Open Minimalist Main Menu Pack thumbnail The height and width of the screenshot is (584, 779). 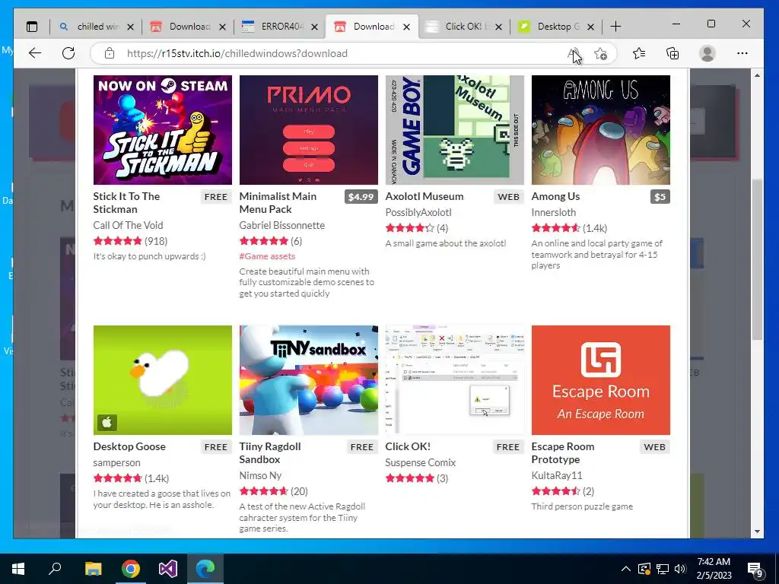309,130
